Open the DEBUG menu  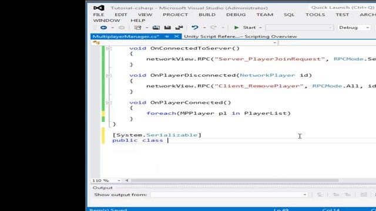[x=236, y=15]
